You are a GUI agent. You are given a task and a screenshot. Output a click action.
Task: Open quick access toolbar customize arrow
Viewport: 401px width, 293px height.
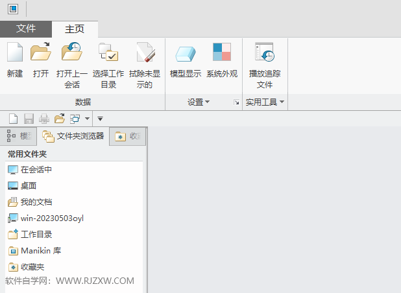pos(100,119)
